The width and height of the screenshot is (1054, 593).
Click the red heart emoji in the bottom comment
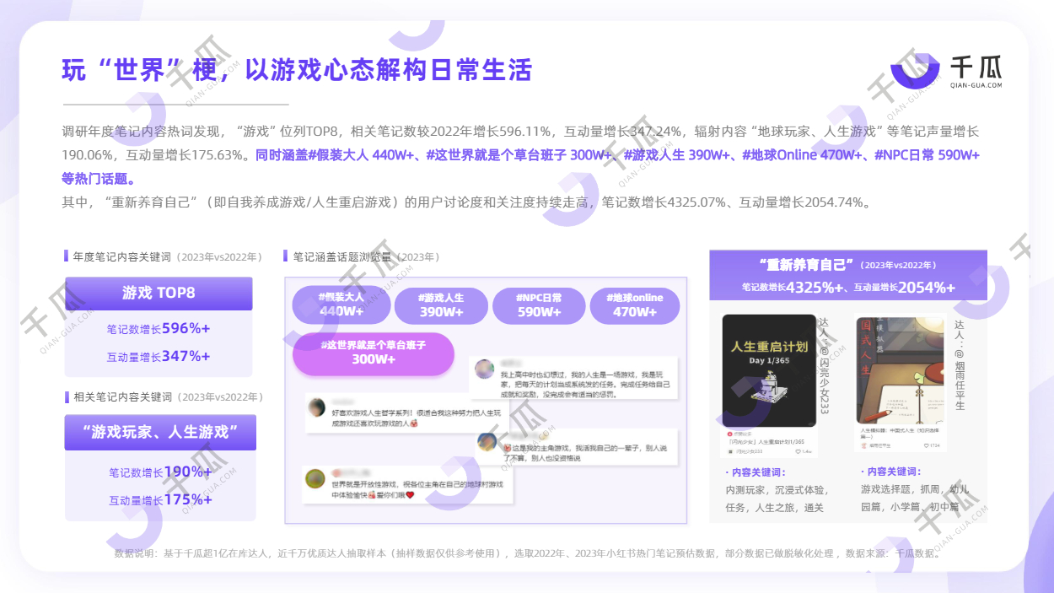[410, 495]
